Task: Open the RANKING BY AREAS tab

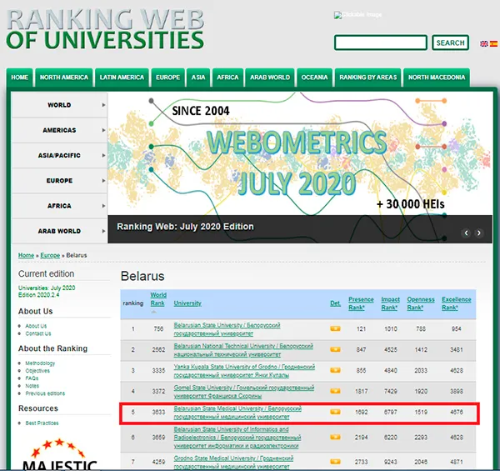Action: [368, 78]
